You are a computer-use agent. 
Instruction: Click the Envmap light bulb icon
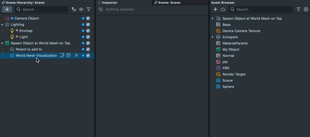[12, 31]
